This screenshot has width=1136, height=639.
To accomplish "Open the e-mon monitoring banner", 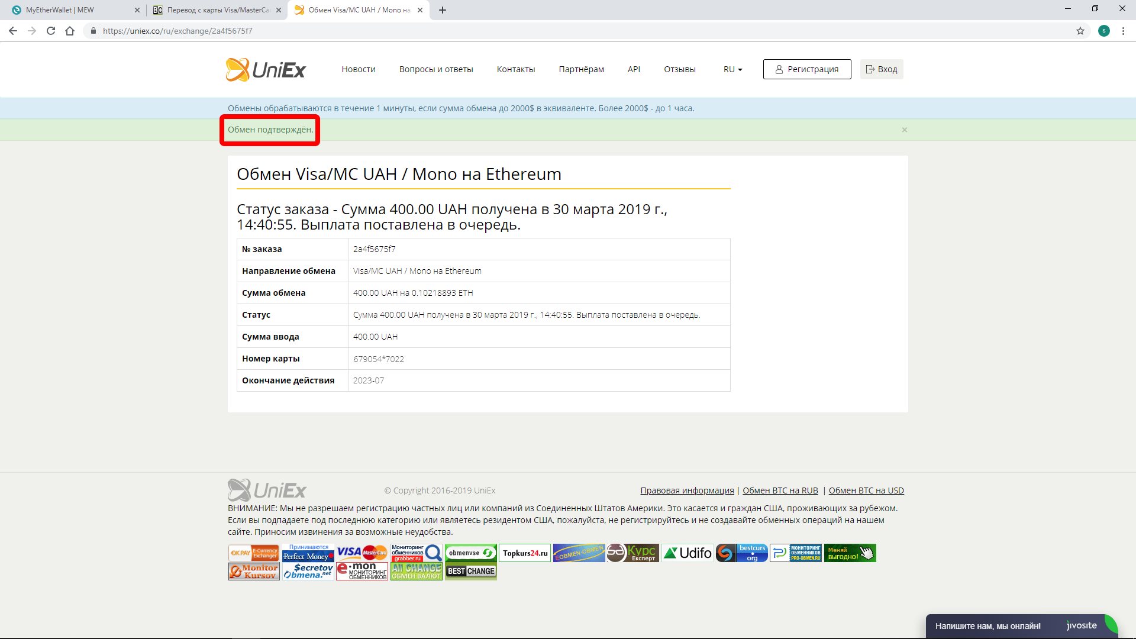I will click(x=362, y=572).
